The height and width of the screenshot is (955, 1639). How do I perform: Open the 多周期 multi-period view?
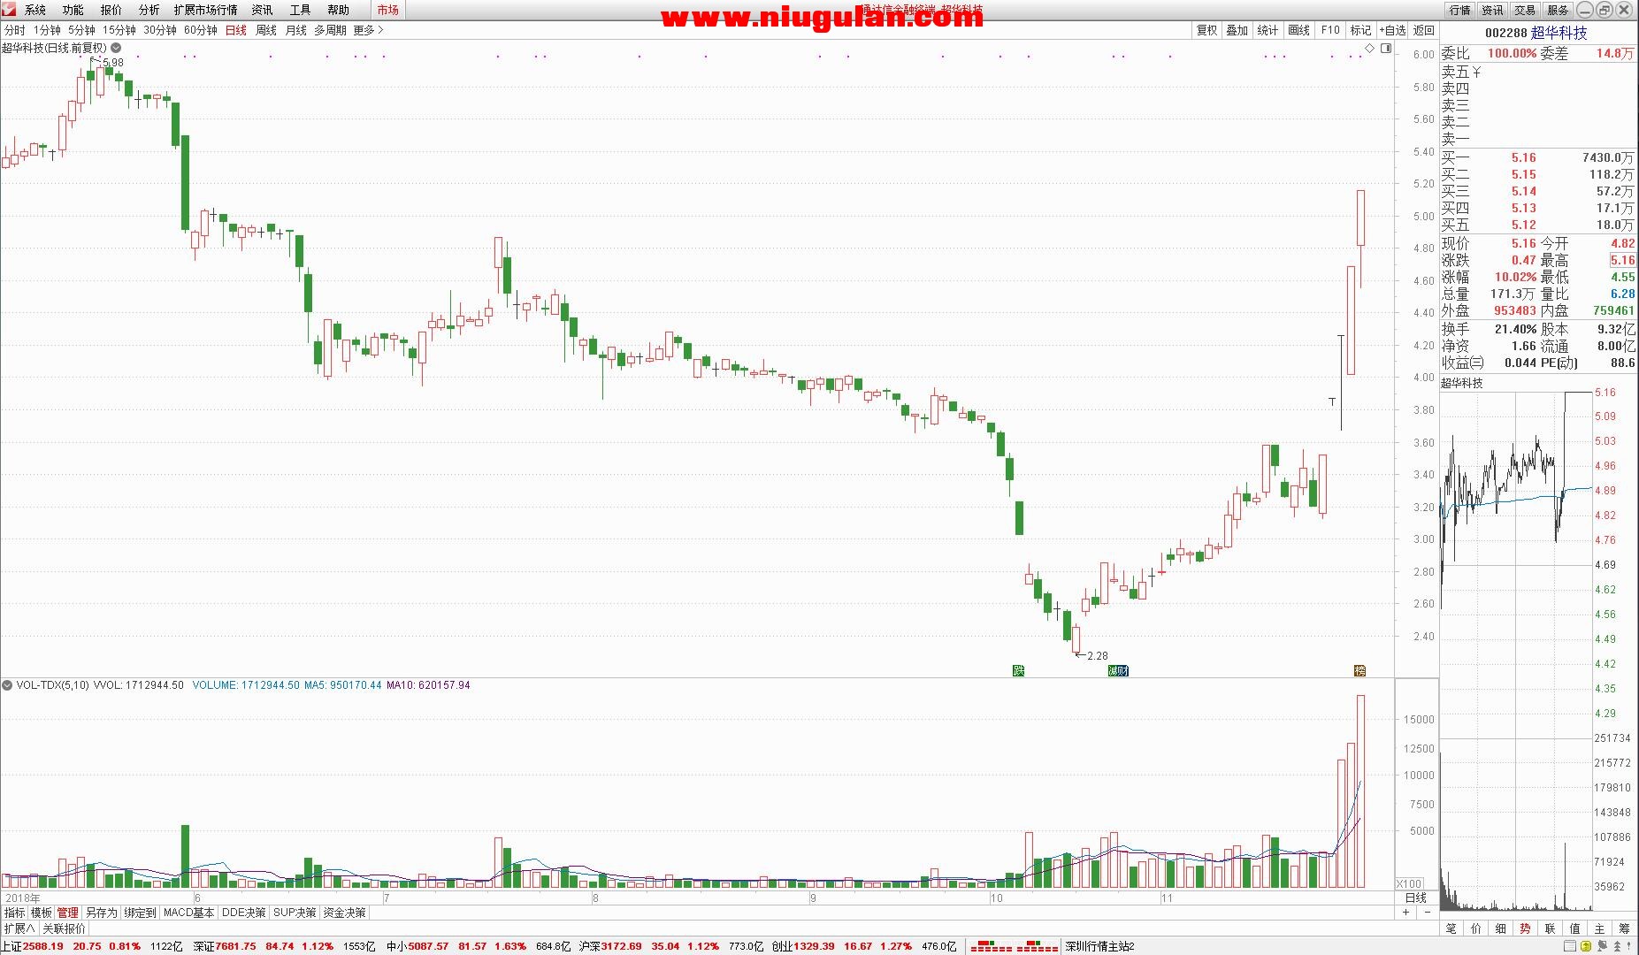[x=330, y=30]
